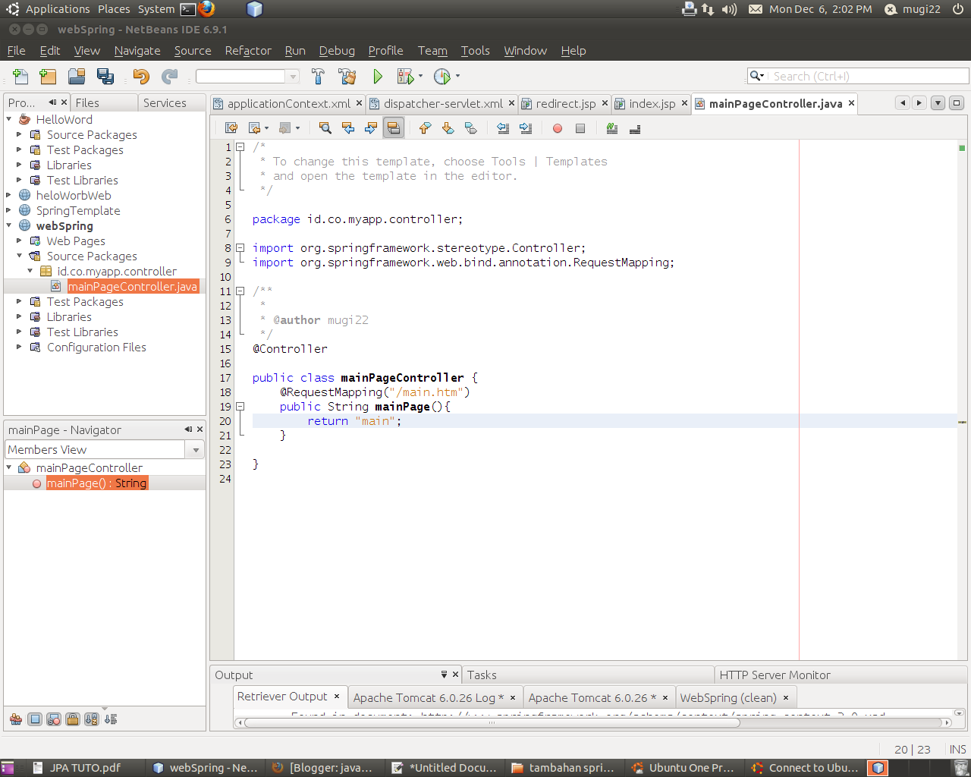
Task: Save all files with Save All icon
Action: pos(105,76)
